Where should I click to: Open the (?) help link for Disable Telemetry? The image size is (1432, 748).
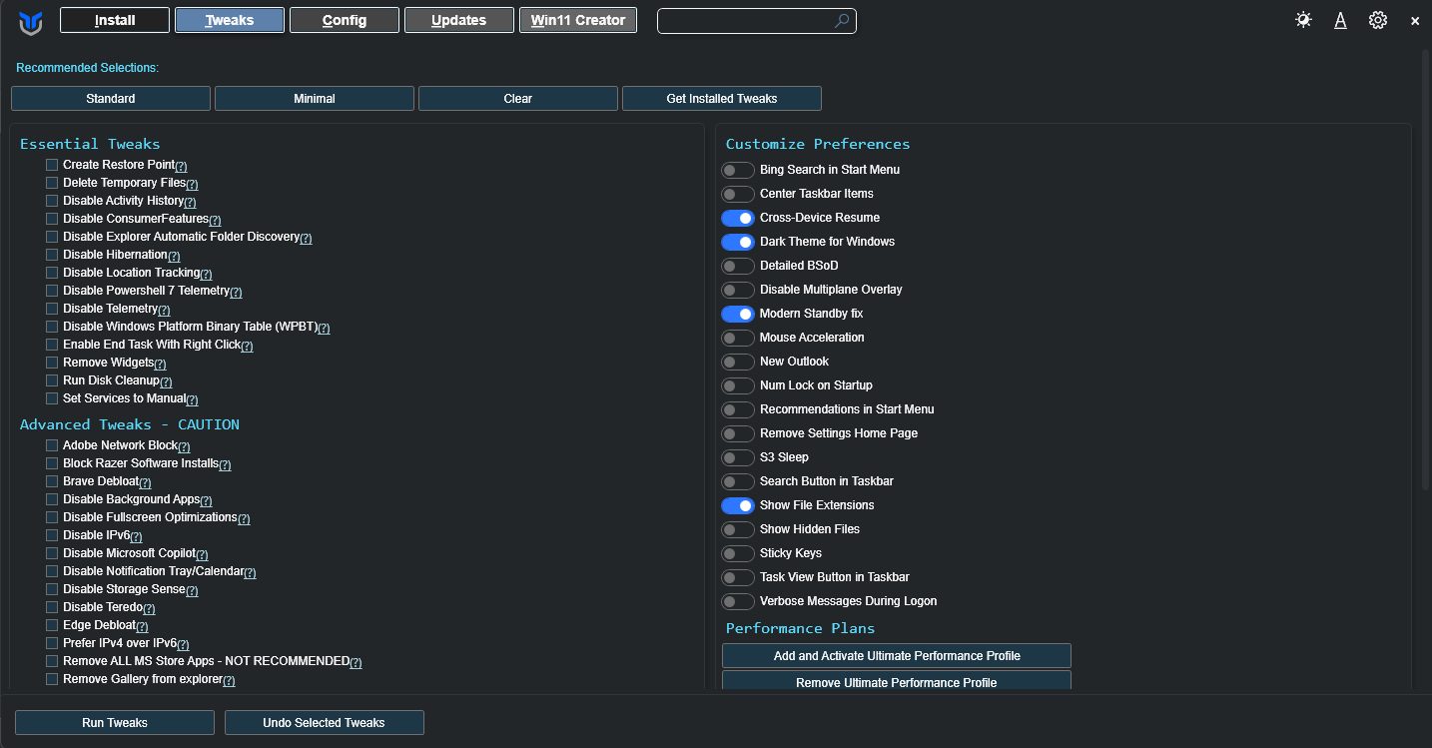click(165, 310)
